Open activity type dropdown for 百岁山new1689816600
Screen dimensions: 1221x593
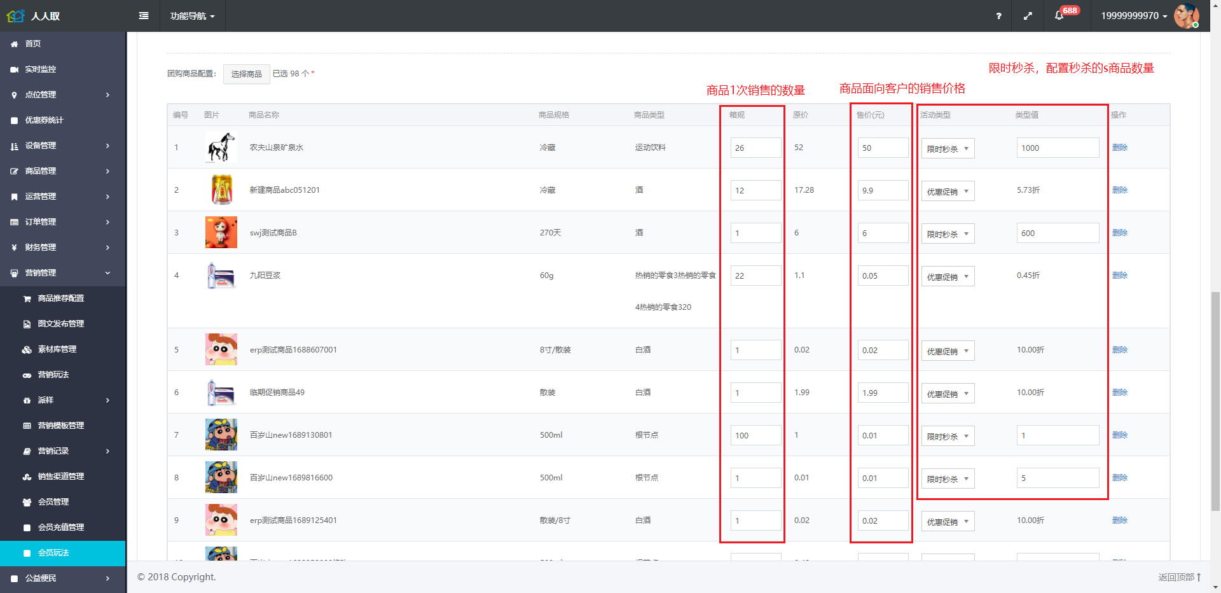click(x=948, y=478)
